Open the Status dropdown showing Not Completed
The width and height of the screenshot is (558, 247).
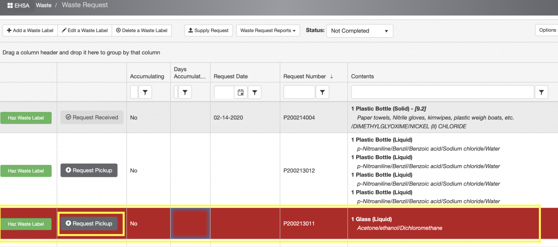(x=359, y=31)
